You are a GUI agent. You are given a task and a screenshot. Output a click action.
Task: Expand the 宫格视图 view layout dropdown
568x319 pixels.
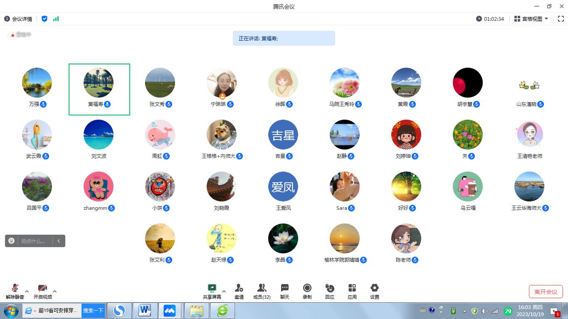[531, 19]
